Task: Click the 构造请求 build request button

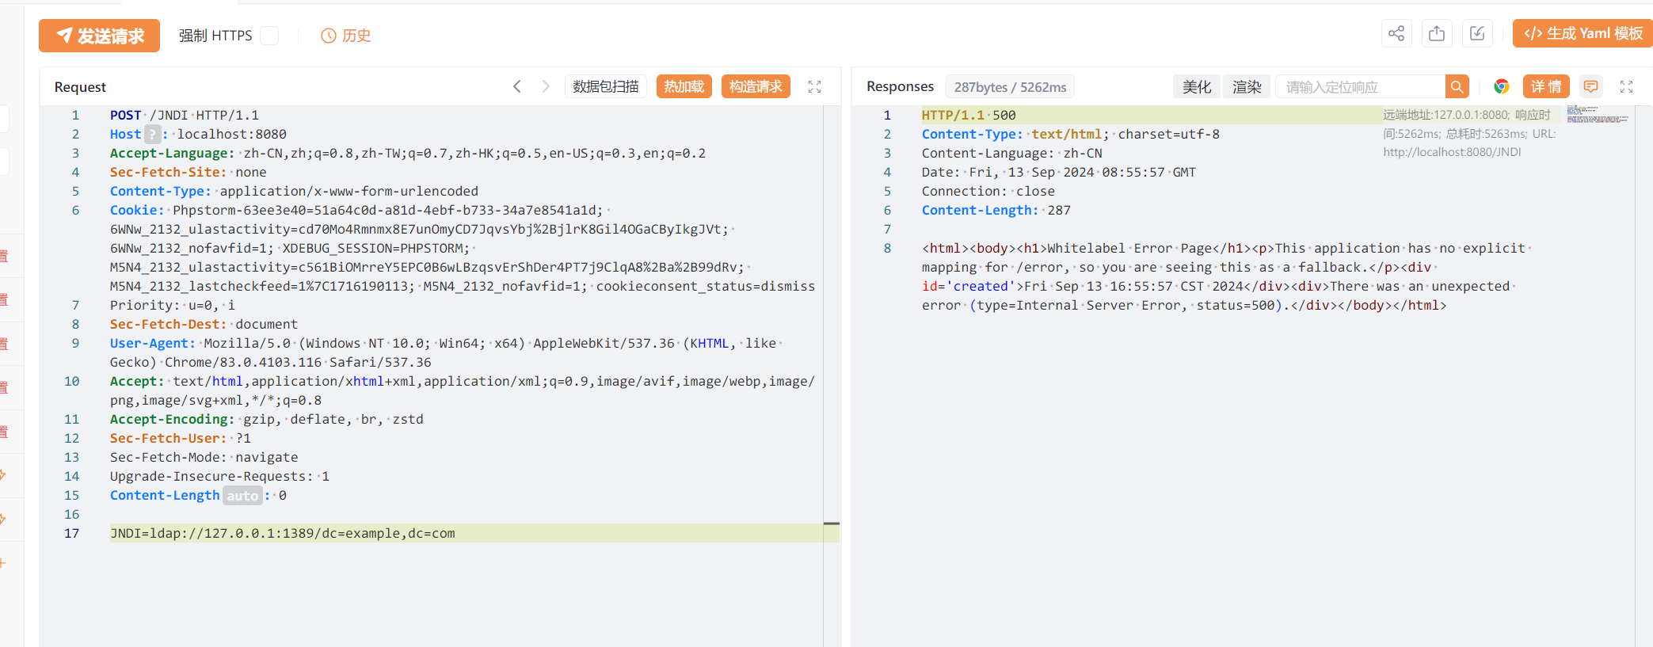Action: pos(756,86)
